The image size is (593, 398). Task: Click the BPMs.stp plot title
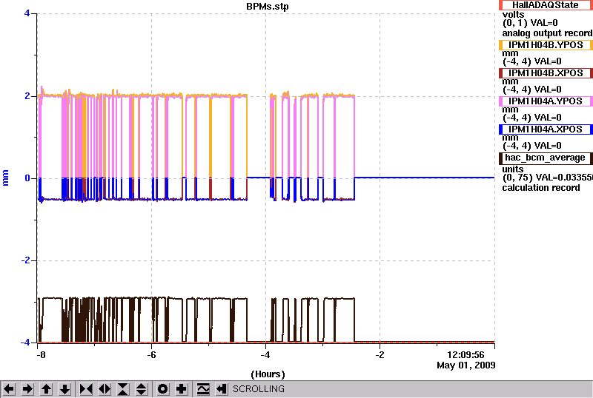(267, 7)
